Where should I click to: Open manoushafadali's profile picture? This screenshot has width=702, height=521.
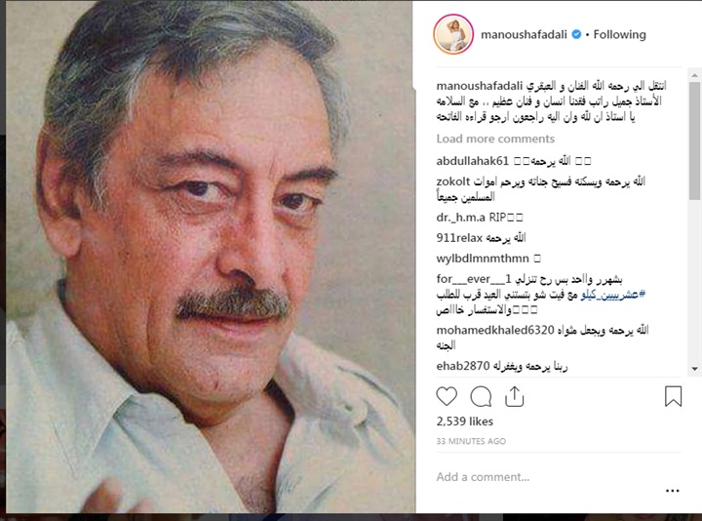click(x=453, y=34)
